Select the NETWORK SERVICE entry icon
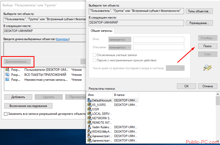This screenshot has width=220, height=145. pos(90,118)
